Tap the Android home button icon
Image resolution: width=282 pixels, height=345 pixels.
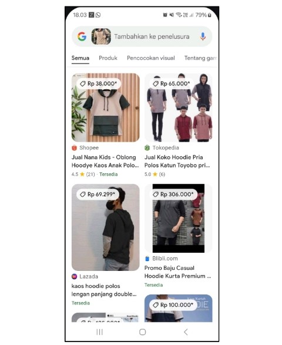click(x=143, y=332)
